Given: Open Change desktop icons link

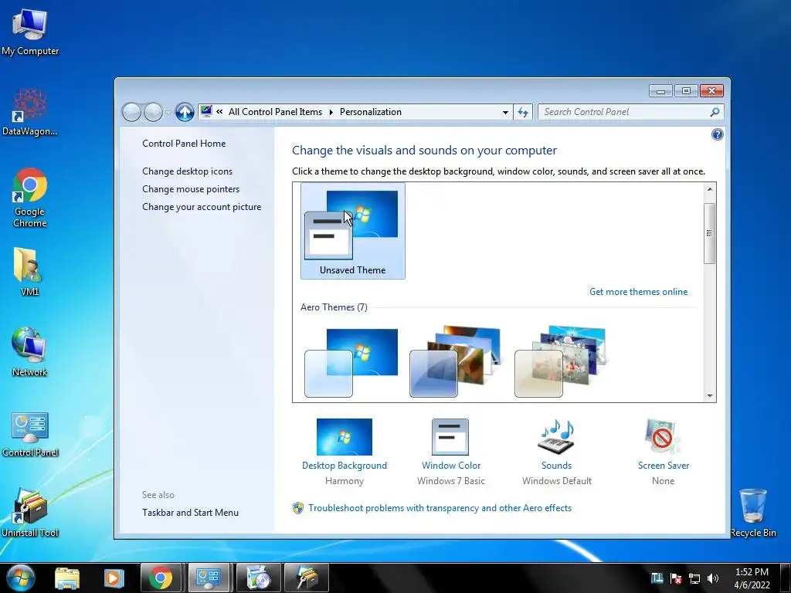Looking at the screenshot, I should 187,171.
